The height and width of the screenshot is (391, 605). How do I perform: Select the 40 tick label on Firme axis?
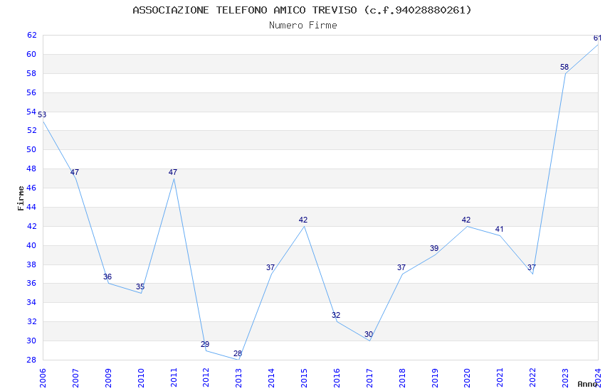[x=31, y=245]
